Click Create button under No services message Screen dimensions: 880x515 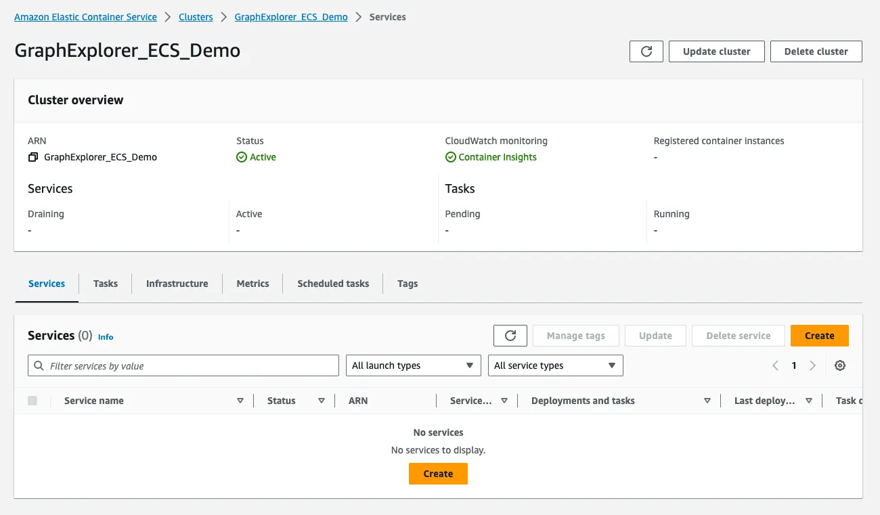(438, 474)
